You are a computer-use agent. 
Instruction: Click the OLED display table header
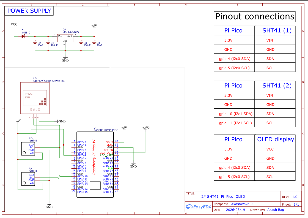click(276, 139)
